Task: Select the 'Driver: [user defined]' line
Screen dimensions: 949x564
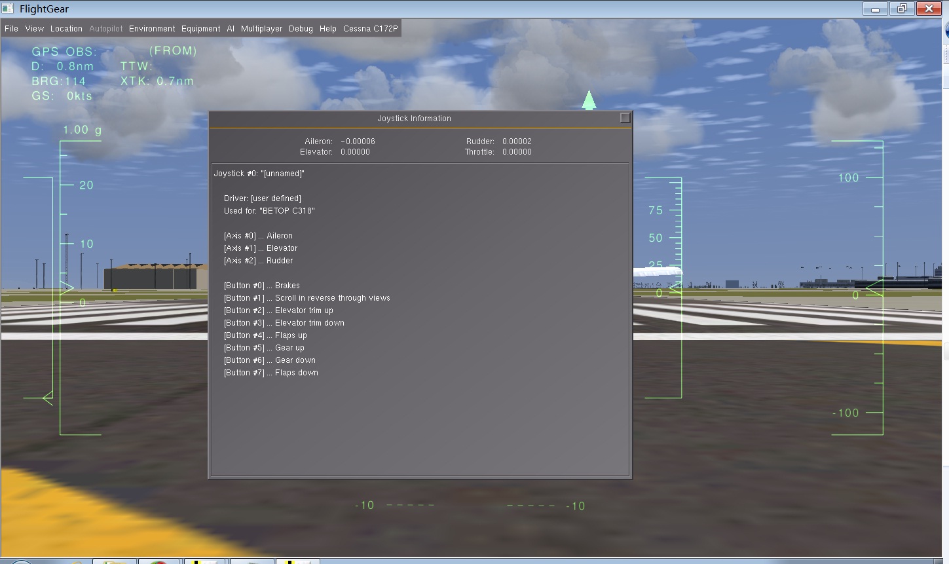Action: (x=263, y=198)
